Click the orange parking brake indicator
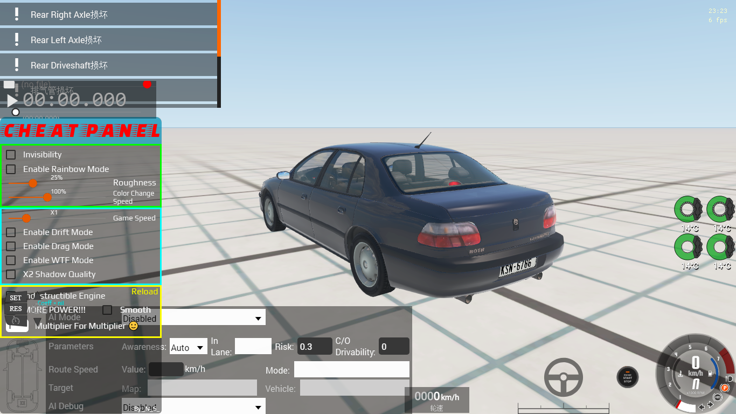The height and width of the screenshot is (414, 736). (x=725, y=388)
